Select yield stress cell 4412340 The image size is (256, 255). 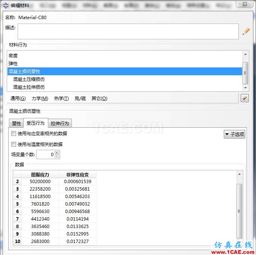click(x=40, y=219)
